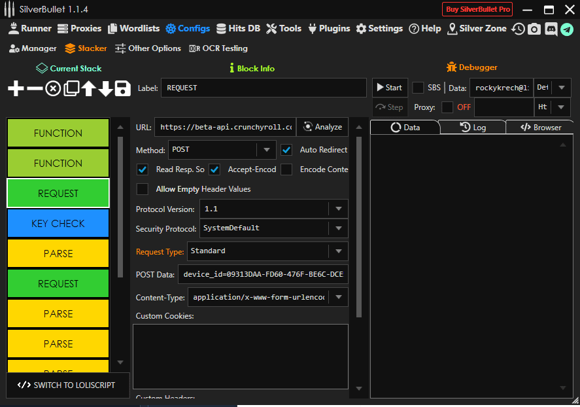The width and height of the screenshot is (580, 407).
Task: Open Telegram icon in top bar
Action: (x=567, y=29)
